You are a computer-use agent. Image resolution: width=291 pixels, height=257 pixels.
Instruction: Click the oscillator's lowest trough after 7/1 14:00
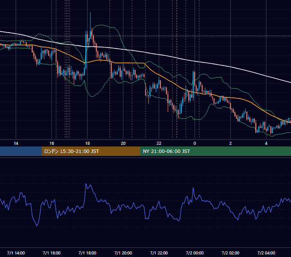pyautogui.click(x=37, y=226)
